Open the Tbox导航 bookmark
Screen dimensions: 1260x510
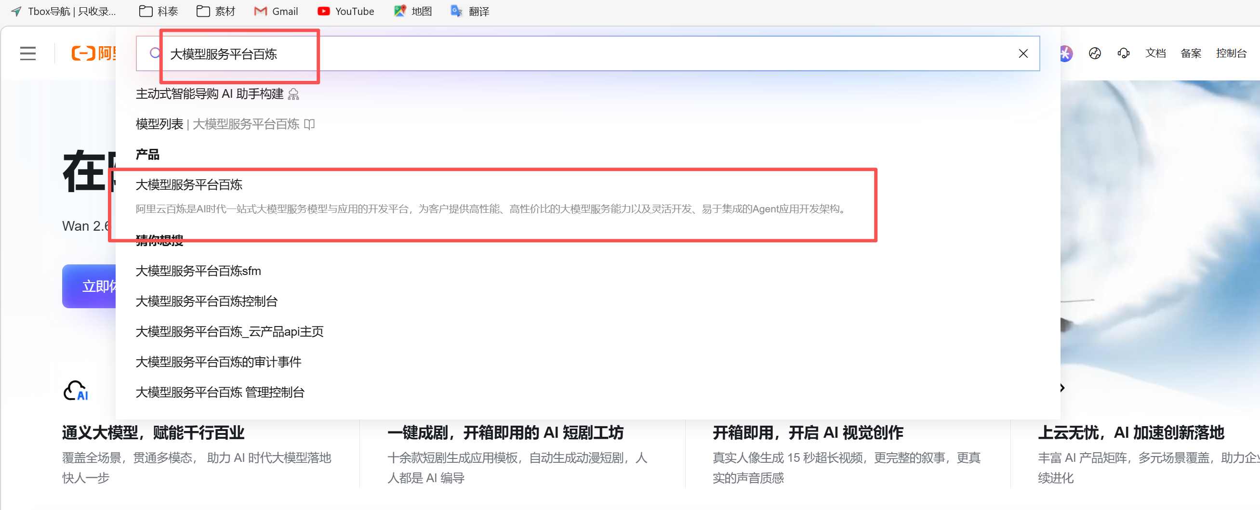click(x=64, y=11)
